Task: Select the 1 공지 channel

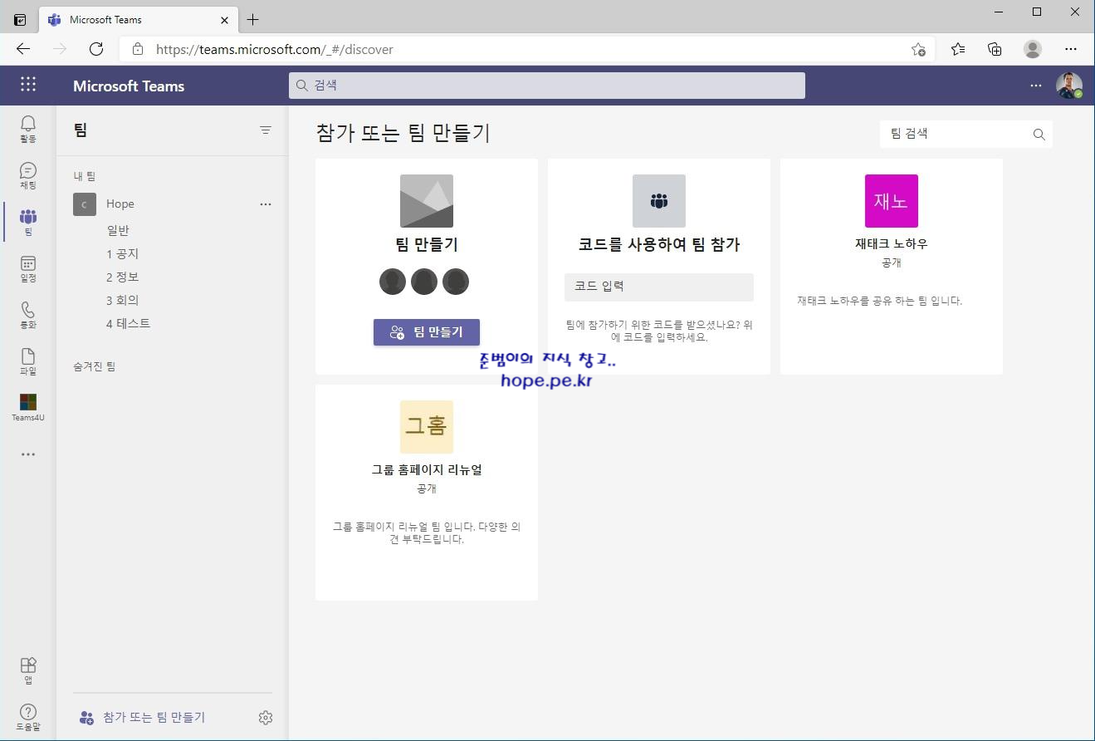Action: pos(122,253)
